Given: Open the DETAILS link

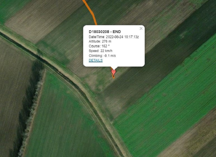Looking at the screenshot, I should coord(96,60).
